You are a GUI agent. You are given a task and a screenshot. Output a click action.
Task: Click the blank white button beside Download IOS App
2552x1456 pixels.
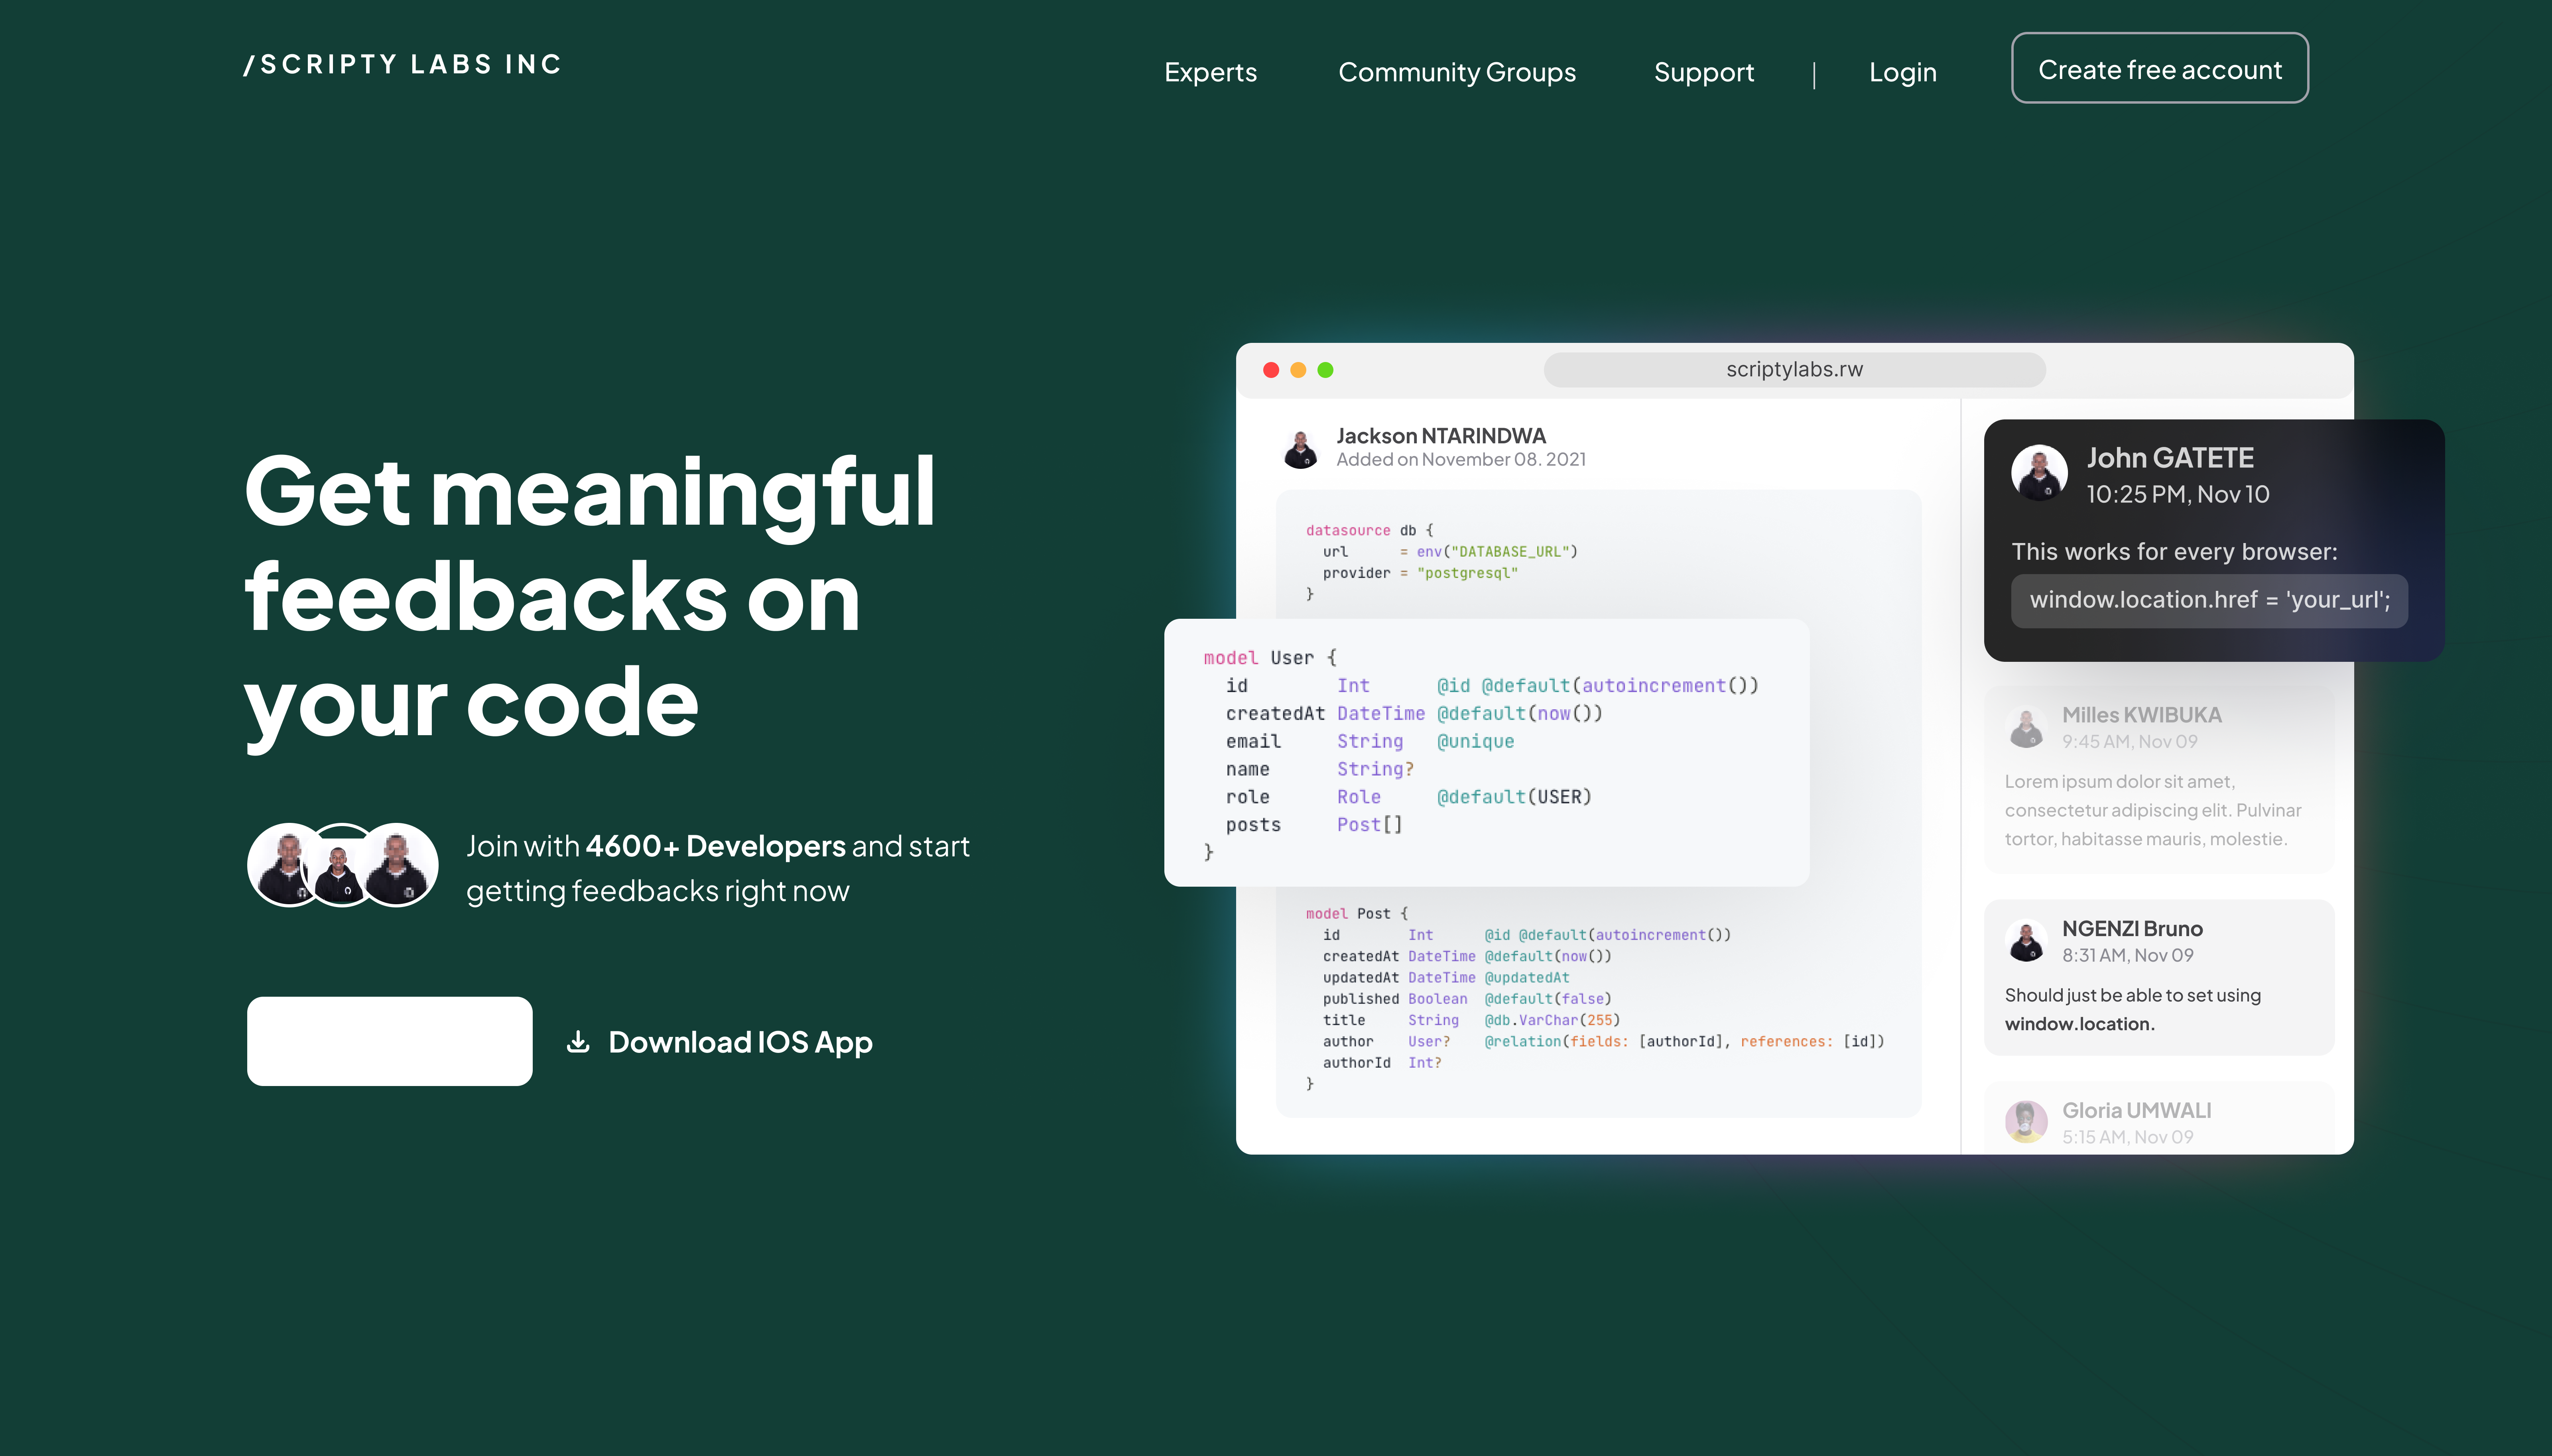point(390,1041)
